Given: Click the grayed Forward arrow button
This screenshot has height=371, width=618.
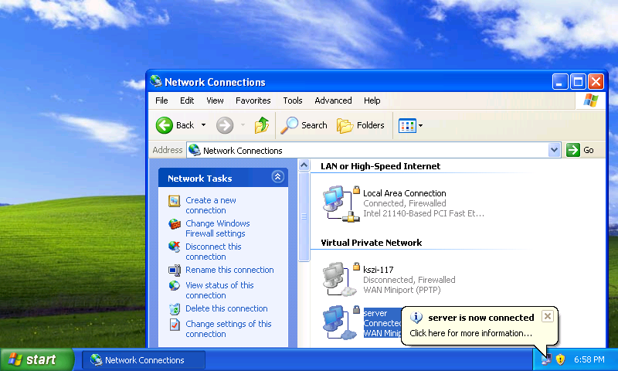Looking at the screenshot, I should tap(225, 125).
